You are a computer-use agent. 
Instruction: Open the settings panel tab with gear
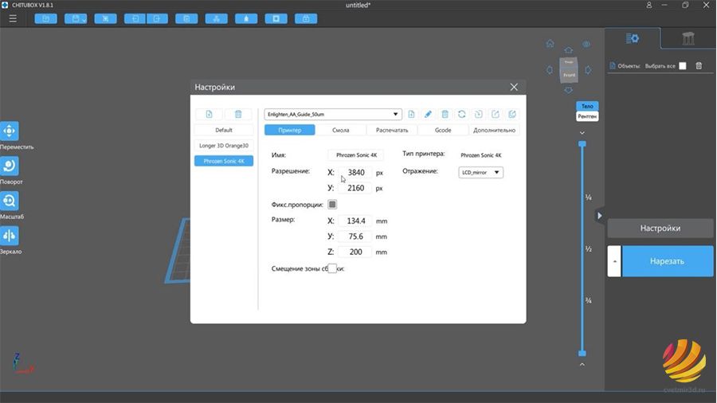point(633,38)
